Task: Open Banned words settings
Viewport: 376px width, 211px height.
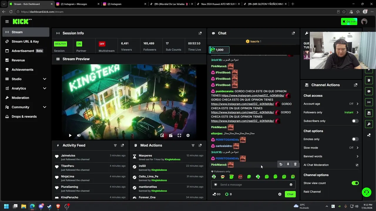Action: tap(331, 156)
